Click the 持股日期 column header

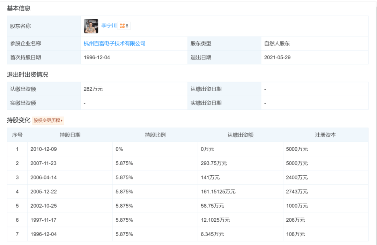click(70, 135)
